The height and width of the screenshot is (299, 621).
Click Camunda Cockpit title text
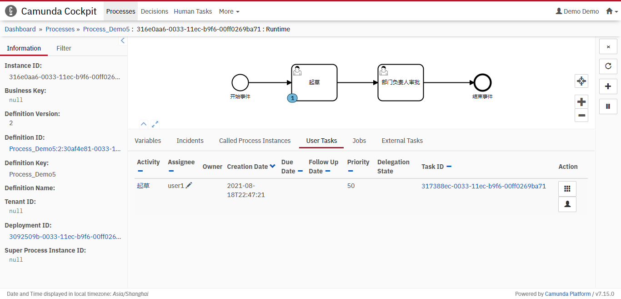click(59, 11)
